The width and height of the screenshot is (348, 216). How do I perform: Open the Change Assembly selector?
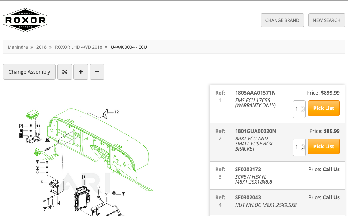[x=29, y=72]
